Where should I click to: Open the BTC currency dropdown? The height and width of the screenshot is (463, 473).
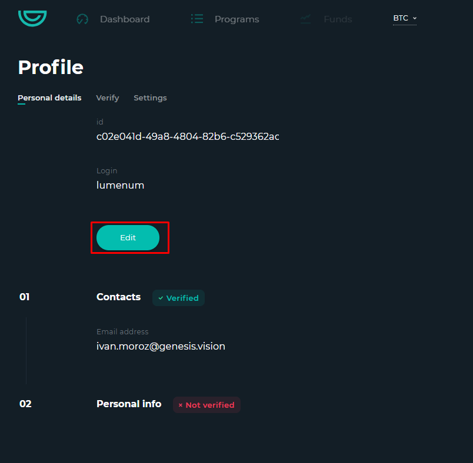(x=405, y=18)
